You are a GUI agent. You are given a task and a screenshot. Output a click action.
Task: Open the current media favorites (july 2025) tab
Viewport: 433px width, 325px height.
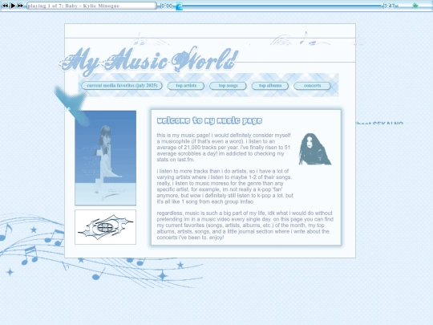pos(122,86)
